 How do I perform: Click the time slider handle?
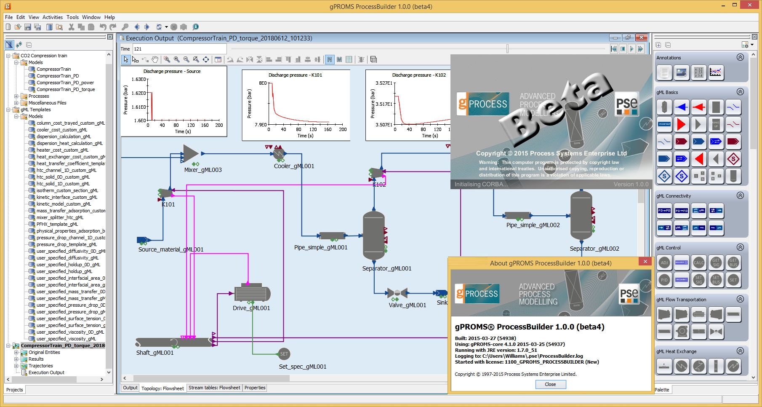click(x=507, y=49)
